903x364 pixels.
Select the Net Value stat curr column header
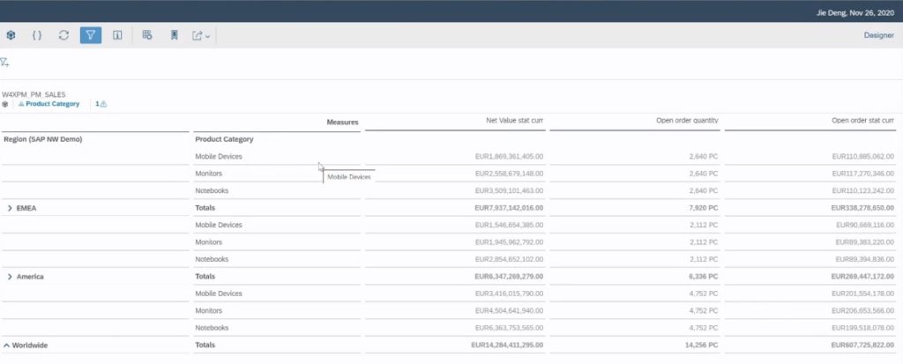click(514, 121)
